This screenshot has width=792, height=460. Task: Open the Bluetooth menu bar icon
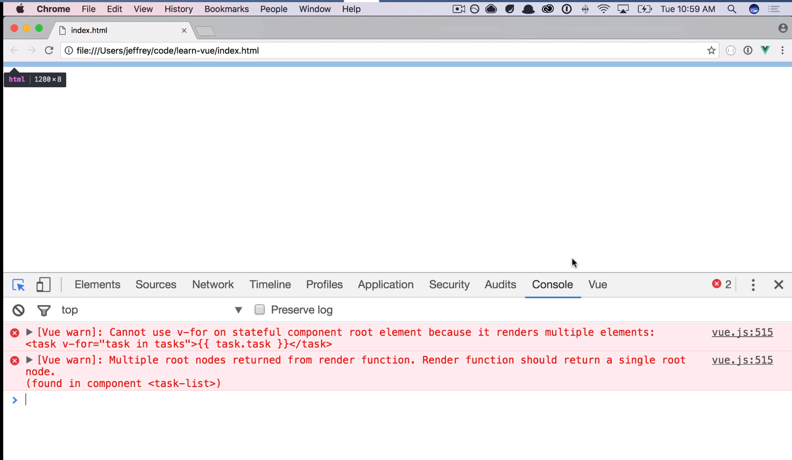(585, 9)
